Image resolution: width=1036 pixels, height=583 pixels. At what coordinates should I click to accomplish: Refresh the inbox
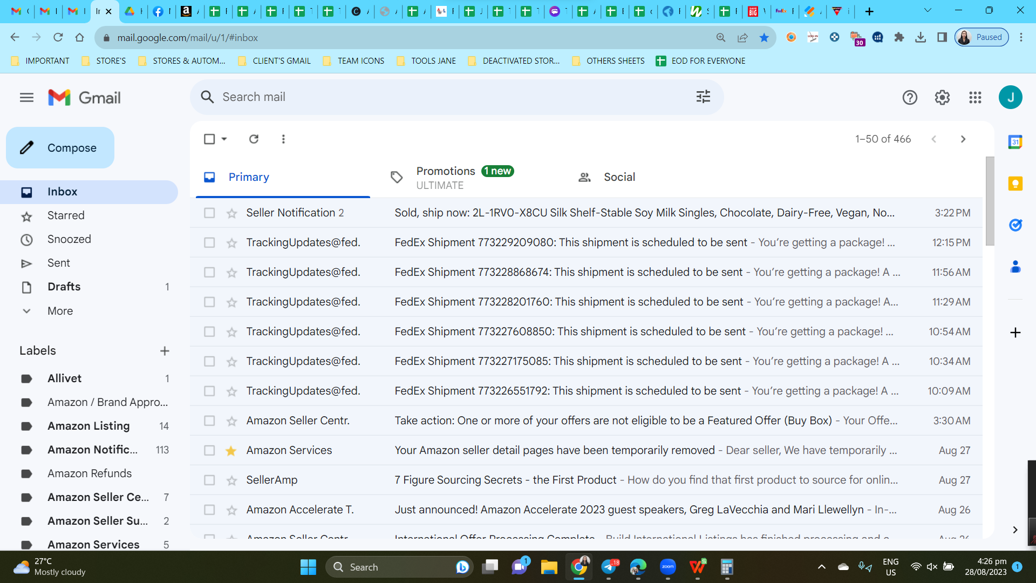254,139
